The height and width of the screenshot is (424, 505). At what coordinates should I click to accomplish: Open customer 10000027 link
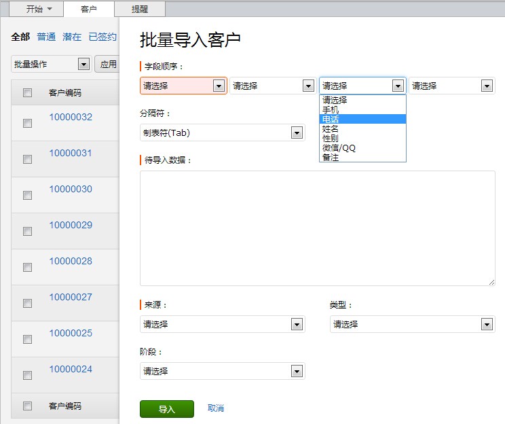(x=71, y=297)
